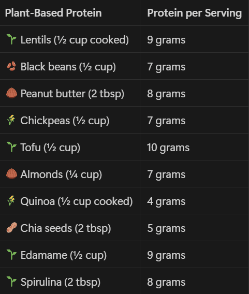Click the seedling icon beside Edamame

click(11, 255)
